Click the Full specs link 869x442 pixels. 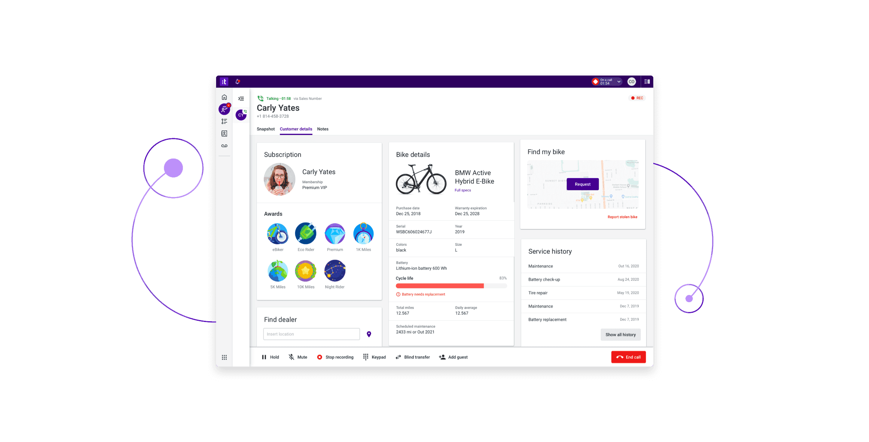click(x=462, y=190)
